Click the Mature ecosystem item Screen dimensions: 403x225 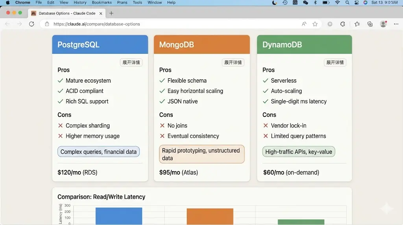(88, 81)
